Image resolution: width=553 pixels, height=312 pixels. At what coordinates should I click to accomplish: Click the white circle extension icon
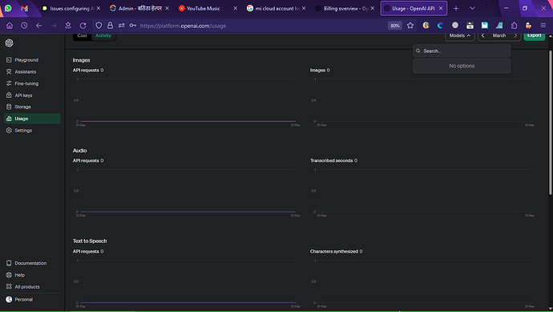455,26
